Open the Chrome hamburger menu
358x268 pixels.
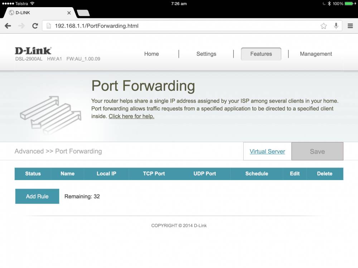point(350,26)
